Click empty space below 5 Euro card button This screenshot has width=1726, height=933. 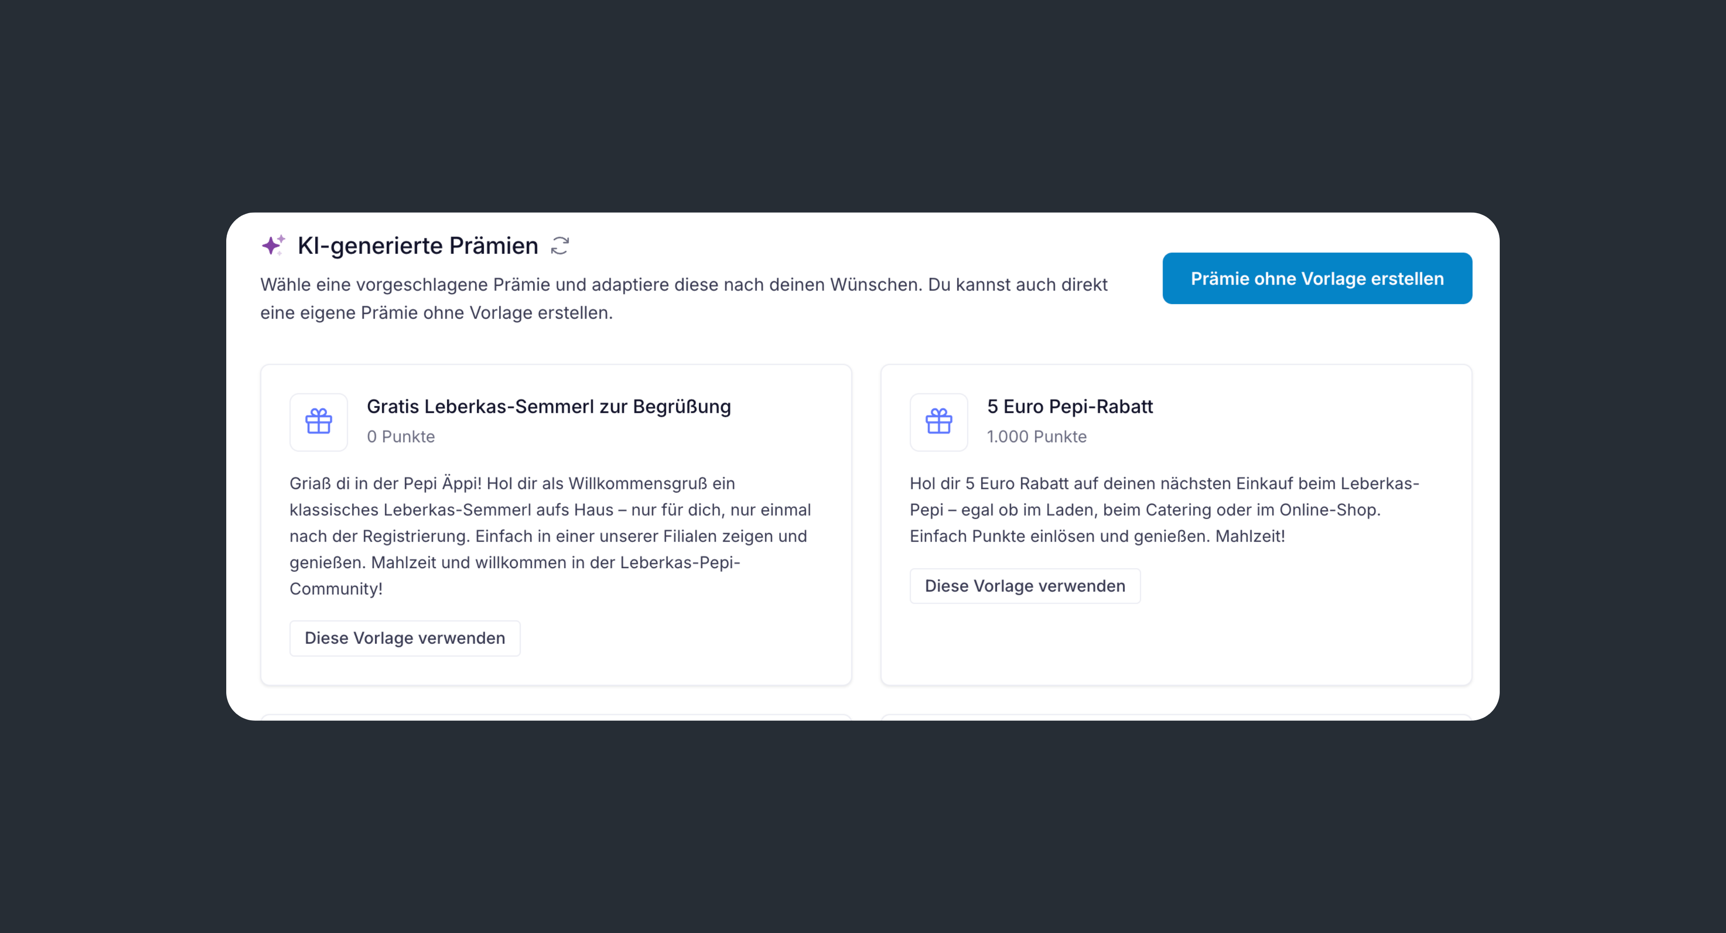click(x=1176, y=643)
